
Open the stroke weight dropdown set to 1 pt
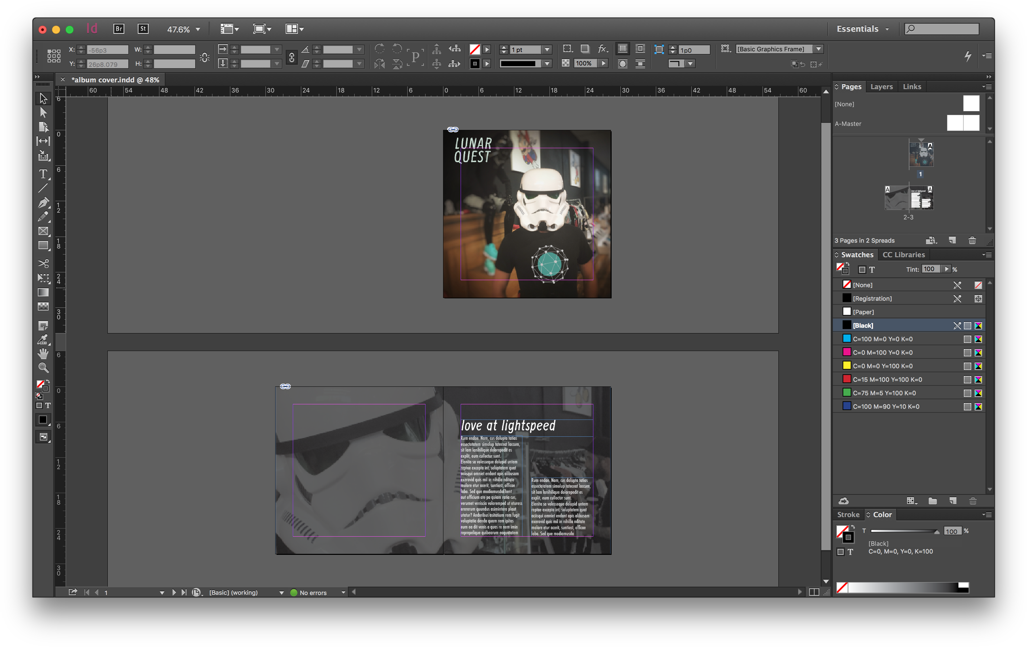[547, 49]
